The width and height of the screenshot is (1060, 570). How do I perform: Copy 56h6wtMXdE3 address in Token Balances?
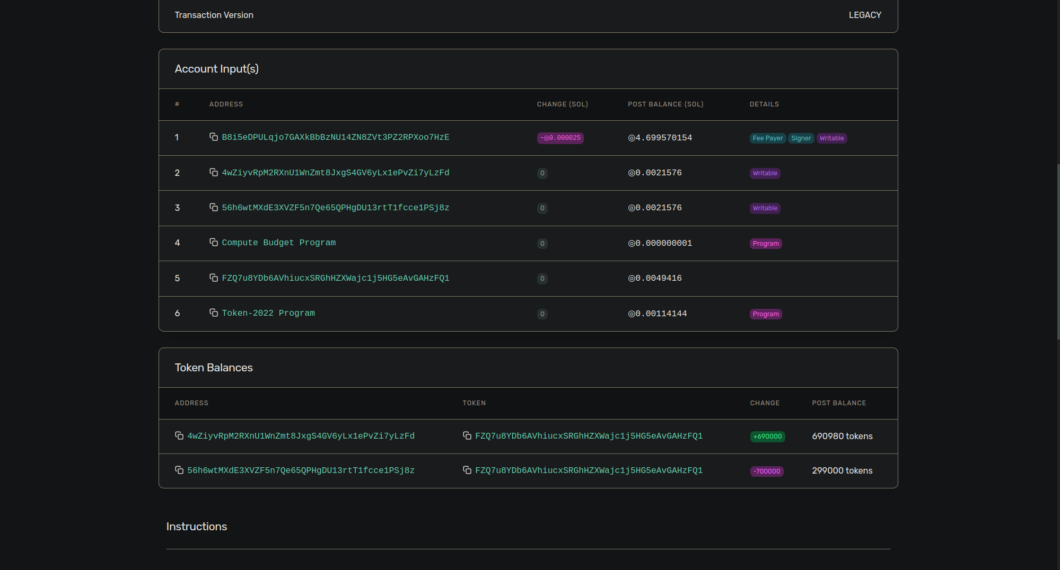pyautogui.click(x=179, y=470)
